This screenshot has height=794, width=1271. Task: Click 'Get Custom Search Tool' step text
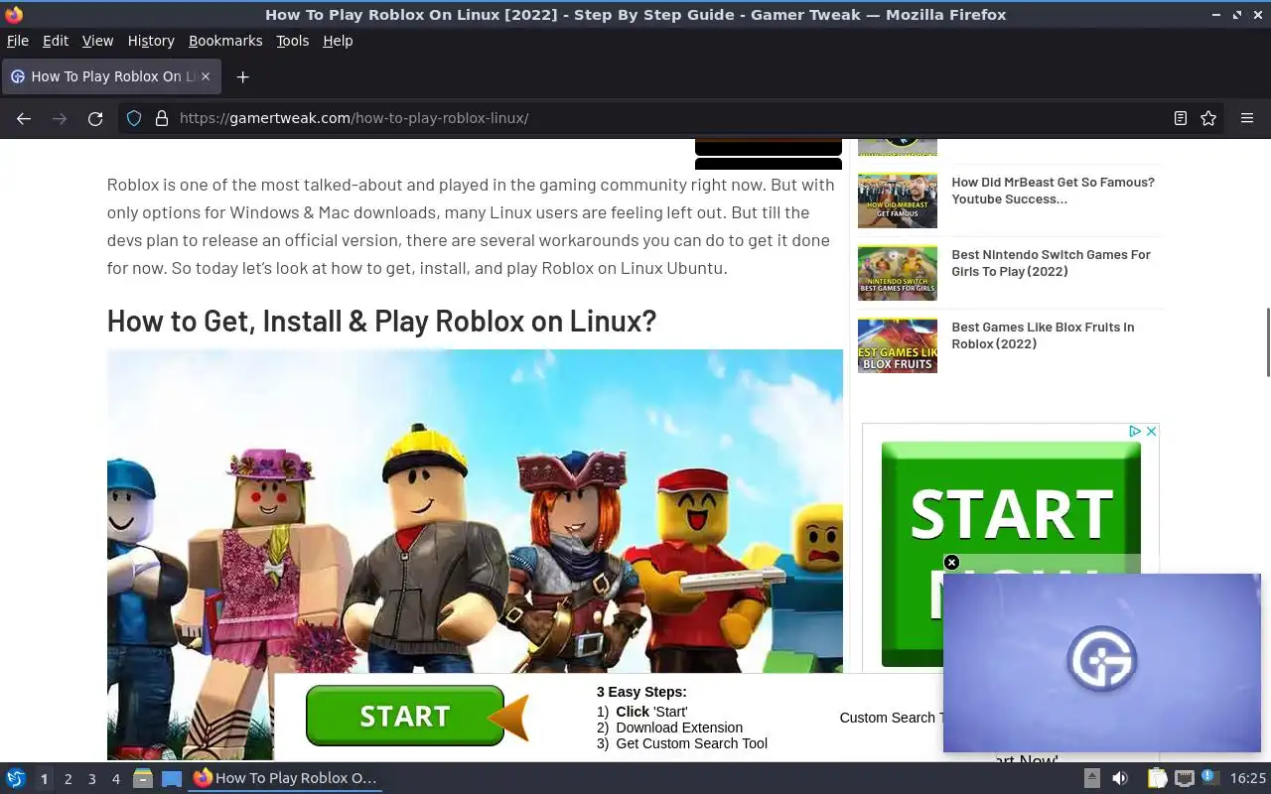(x=691, y=743)
